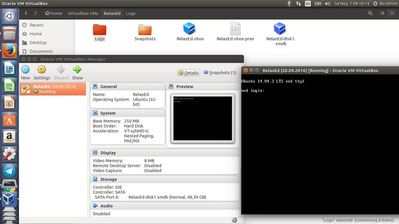
Task: Click the greyed Discard toolbar icon
Action: click(x=61, y=69)
